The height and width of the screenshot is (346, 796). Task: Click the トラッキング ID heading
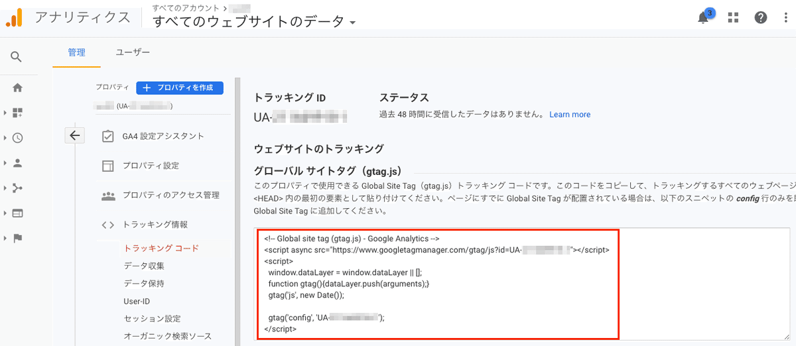coord(290,98)
